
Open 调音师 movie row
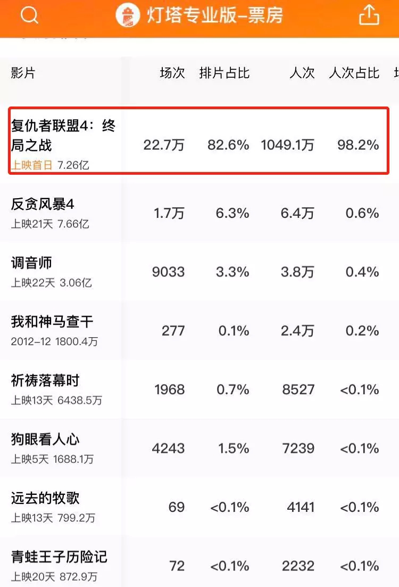tap(31, 263)
